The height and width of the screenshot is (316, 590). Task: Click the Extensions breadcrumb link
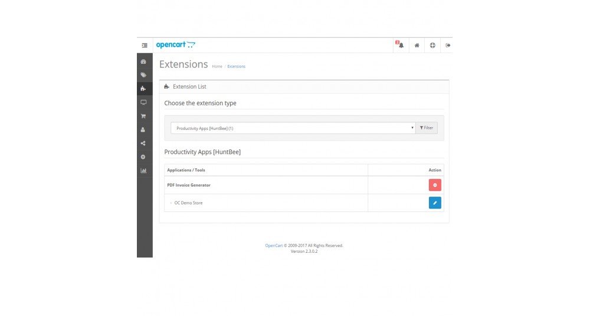tap(237, 66)
